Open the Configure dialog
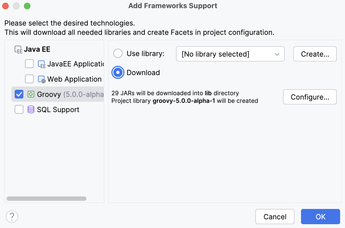The image size is (345, 228). [x=310, y=97]
